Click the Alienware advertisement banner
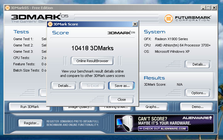Viewport: 223px width, 140px height. click(x=164, y=123)
